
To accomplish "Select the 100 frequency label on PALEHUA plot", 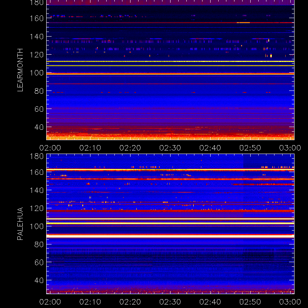I will 37,226.
